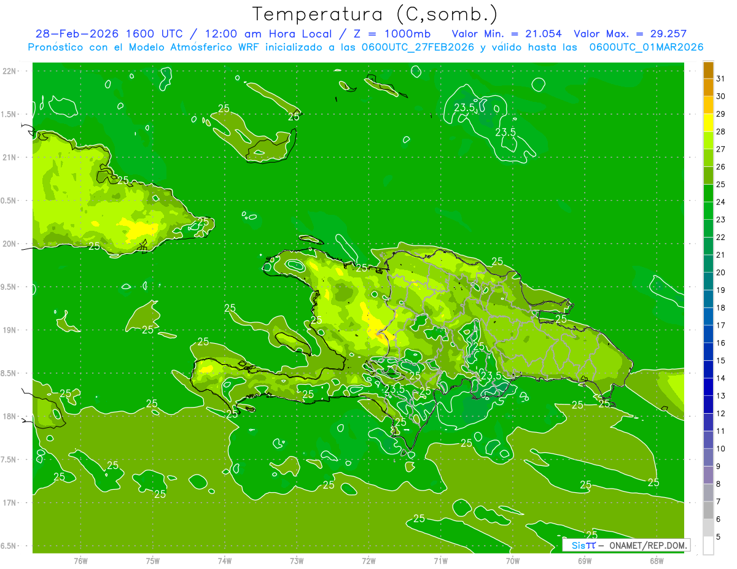Click legend scale label "30"
The height and width of the screenshot is (569, 737).
click(x=721, y=96)
